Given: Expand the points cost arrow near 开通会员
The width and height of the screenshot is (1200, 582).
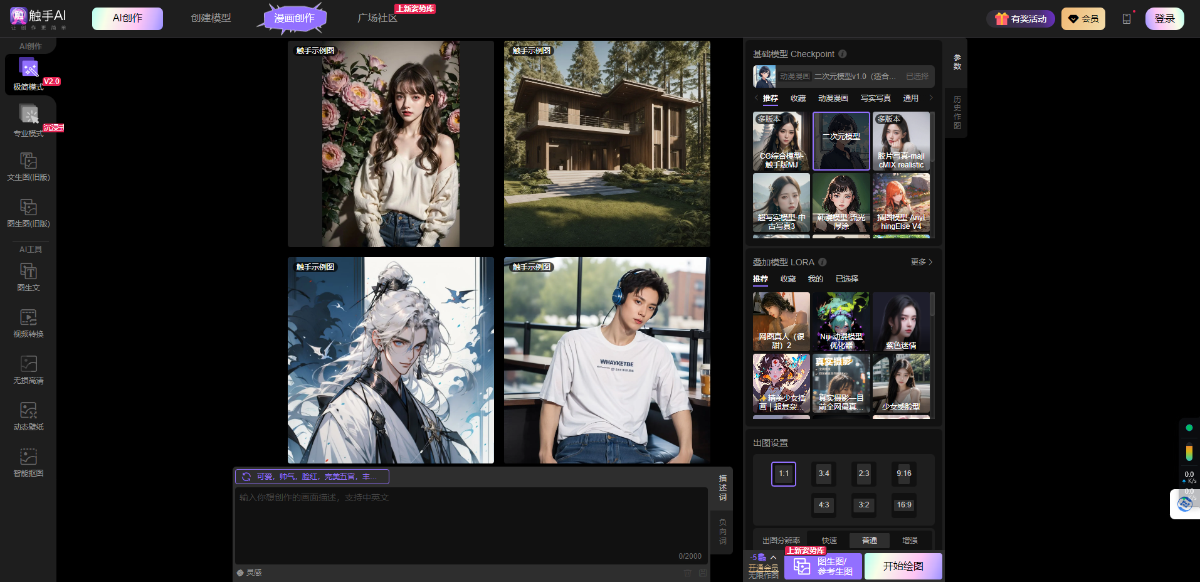Looking at the screenshot, I should (x=773, y=557).
